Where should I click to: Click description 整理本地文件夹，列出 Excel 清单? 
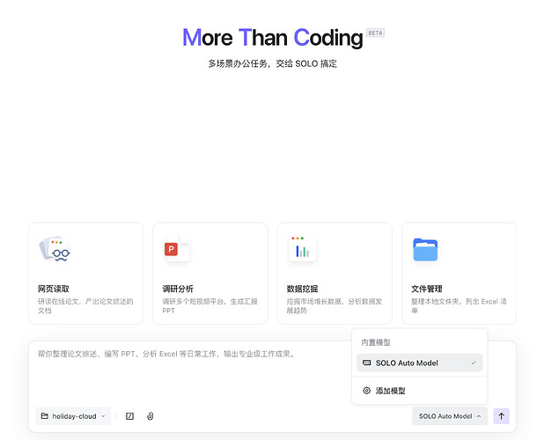pos(459,305)
